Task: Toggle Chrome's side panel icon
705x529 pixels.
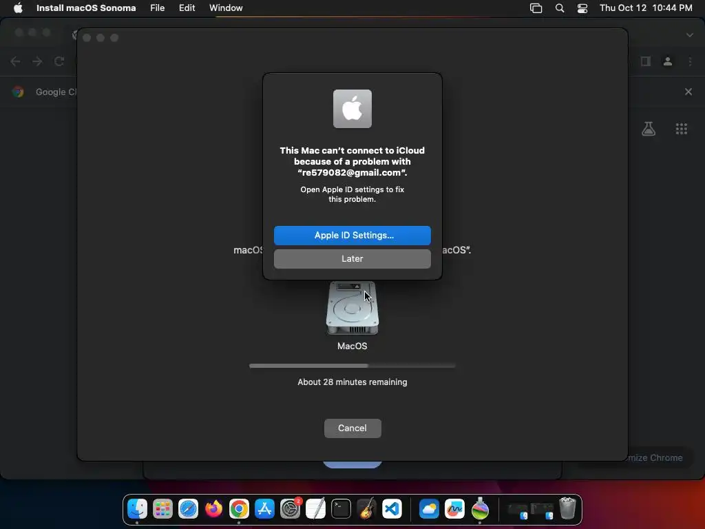Action: click(646, 61)
